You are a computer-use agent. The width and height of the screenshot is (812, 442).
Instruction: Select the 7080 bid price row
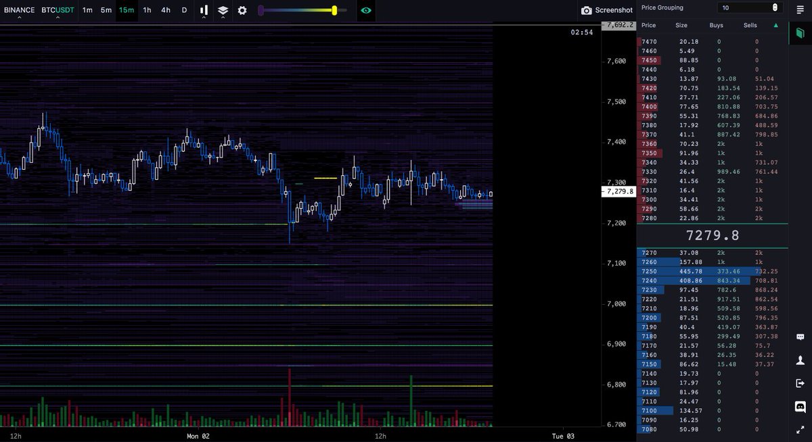coord(713,429)
